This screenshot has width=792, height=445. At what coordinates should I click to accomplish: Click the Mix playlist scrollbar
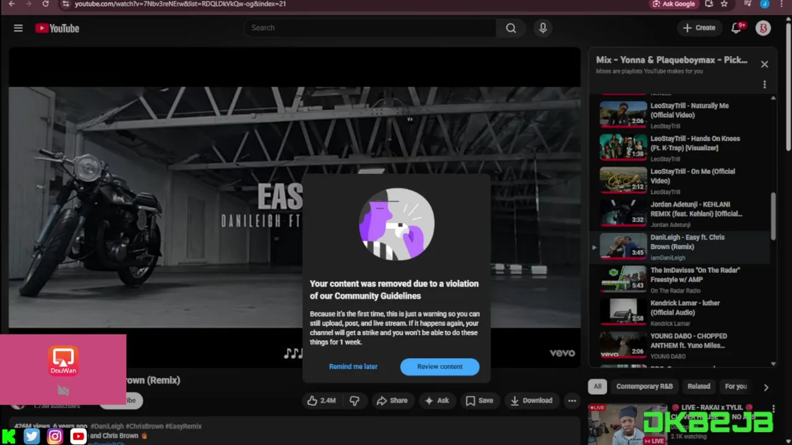click(x=773, y=216)
